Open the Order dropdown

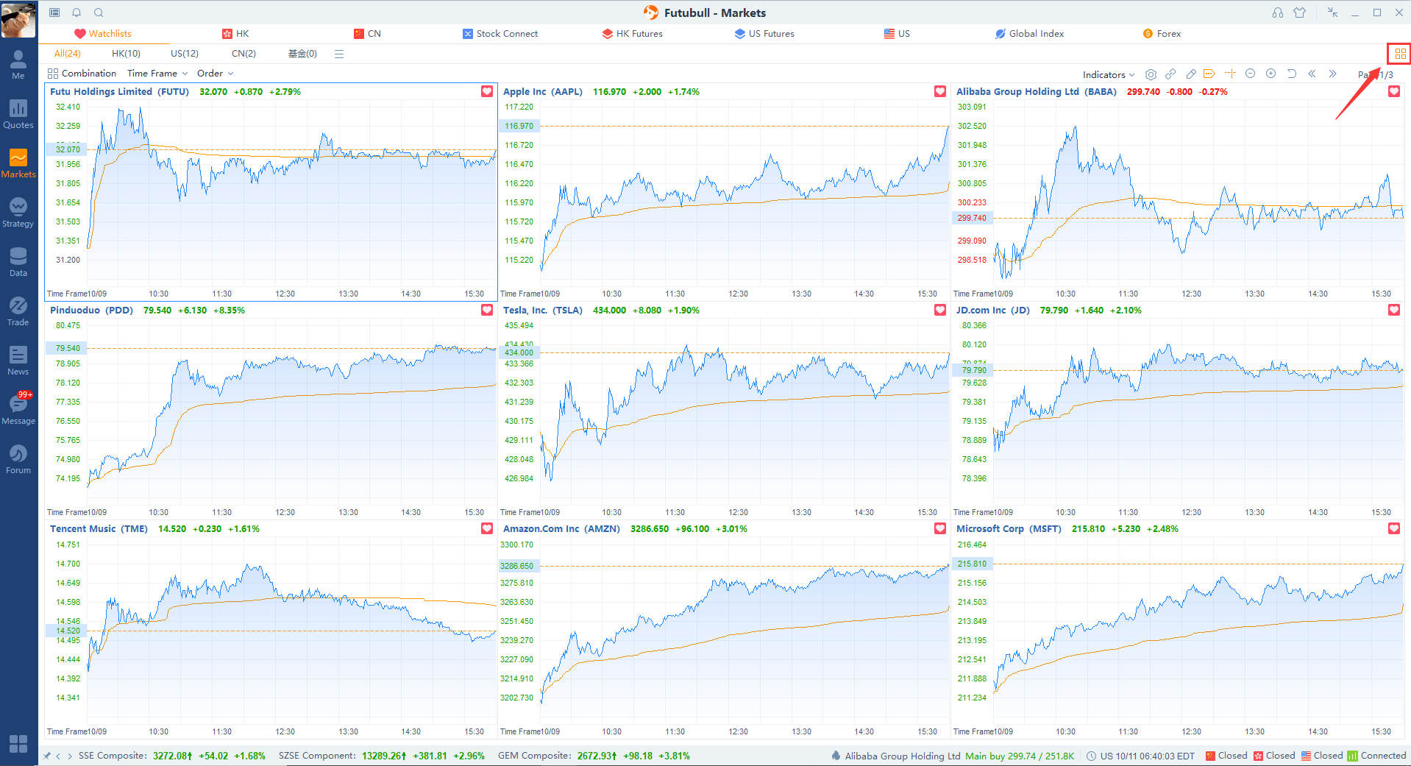point(215,74)
